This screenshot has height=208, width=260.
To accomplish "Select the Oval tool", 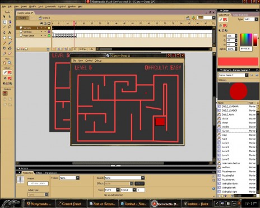I will coord(4,38).
